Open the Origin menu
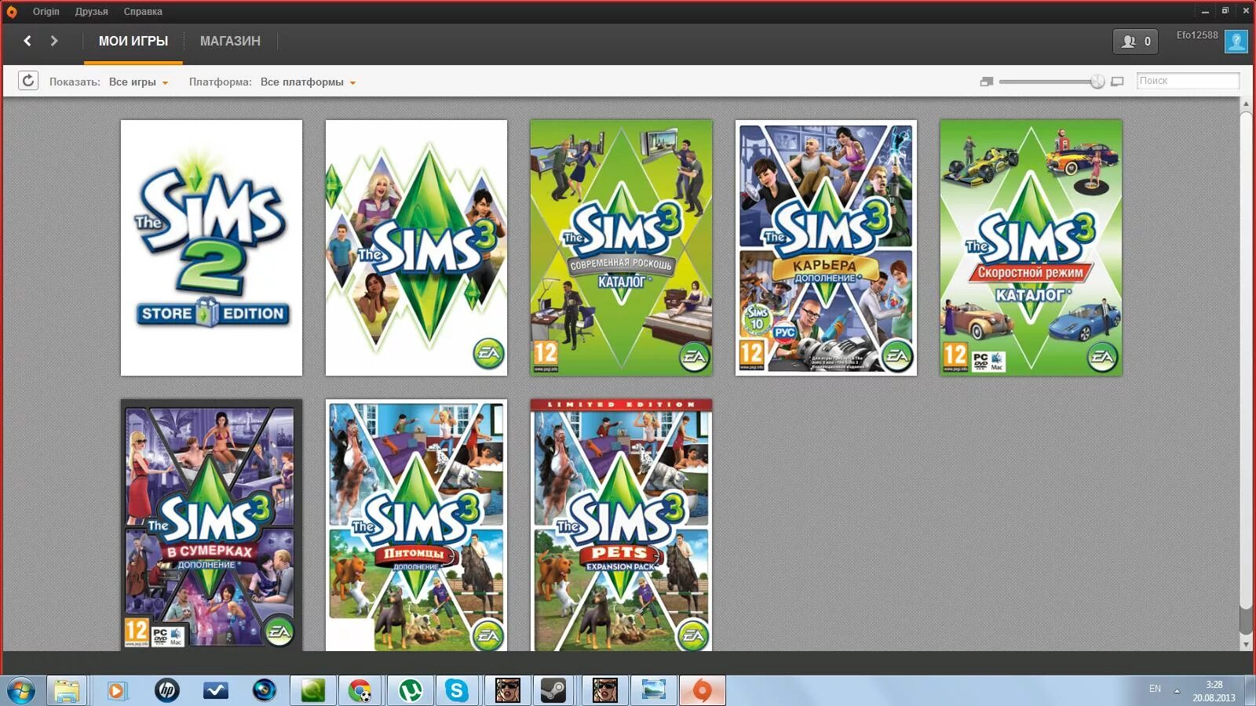This screenshot has height=706, width=1256. tap(46, 12)
